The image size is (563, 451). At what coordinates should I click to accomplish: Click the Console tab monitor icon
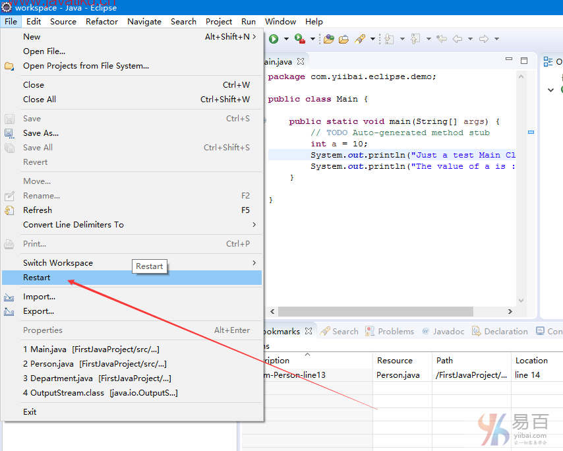[540, 331]
